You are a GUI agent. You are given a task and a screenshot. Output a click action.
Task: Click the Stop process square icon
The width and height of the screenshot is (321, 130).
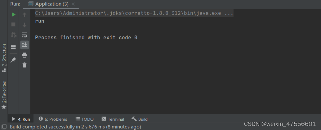coord(13,24)
